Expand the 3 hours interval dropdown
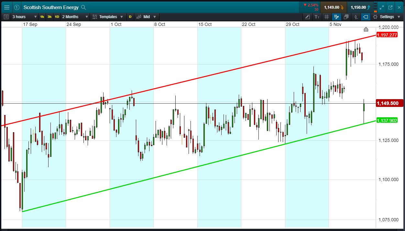 [x=25, y=17]
